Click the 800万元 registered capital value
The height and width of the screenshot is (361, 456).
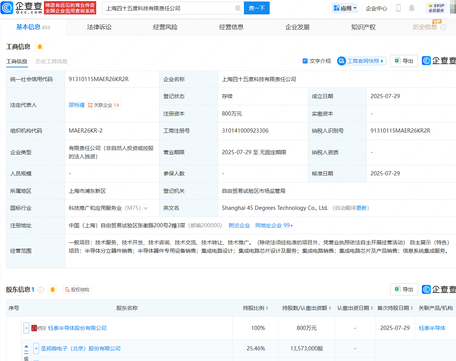(232, 114)
